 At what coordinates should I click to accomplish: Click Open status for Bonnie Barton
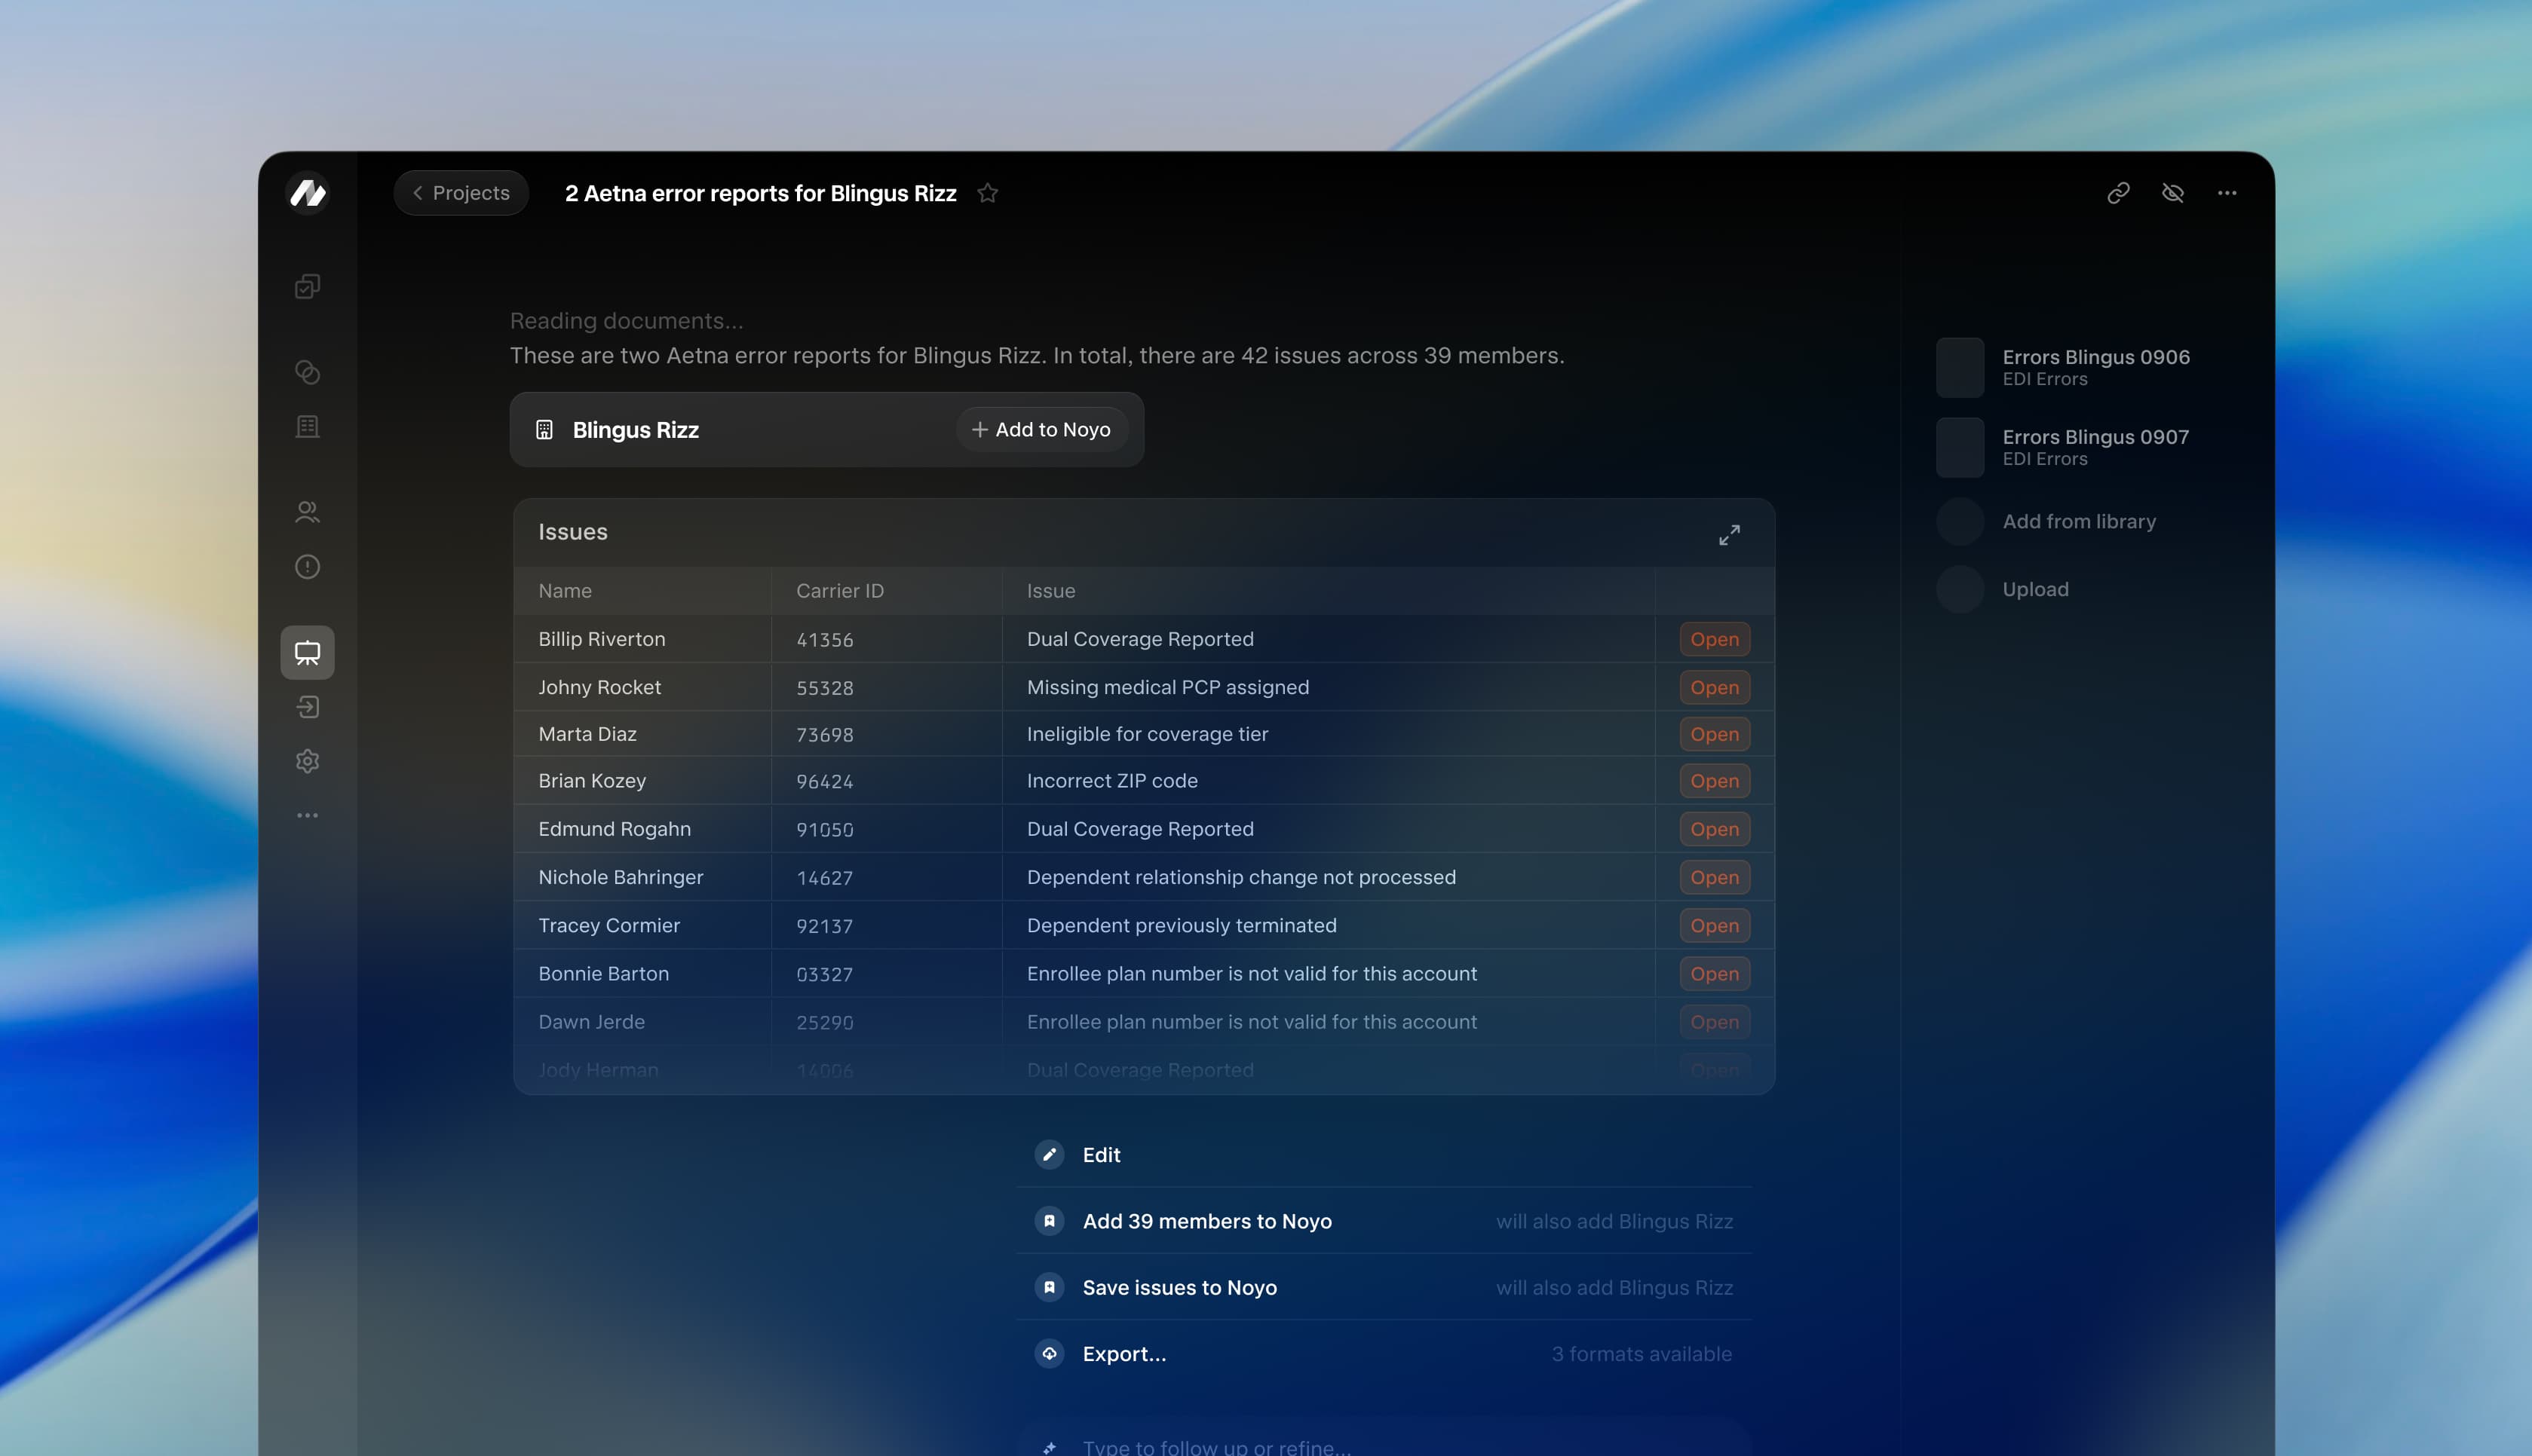click(x=1715, y=974)
